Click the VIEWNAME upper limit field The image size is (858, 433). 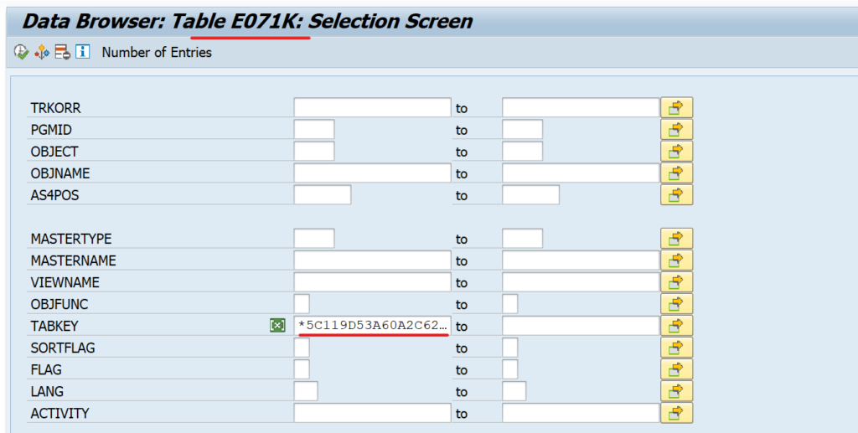(580, 281)
